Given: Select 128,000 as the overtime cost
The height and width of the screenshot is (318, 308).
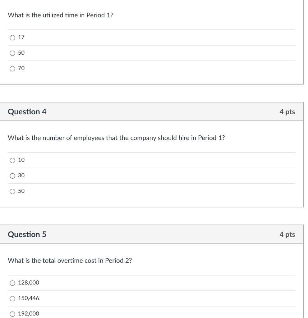Looking at the screenshot, I should [12, 283].
